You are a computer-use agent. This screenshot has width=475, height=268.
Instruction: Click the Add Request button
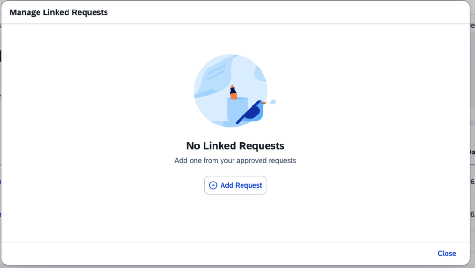235,185
